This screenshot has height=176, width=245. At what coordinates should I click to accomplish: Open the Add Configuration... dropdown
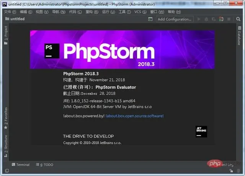[x=174, y=19]
